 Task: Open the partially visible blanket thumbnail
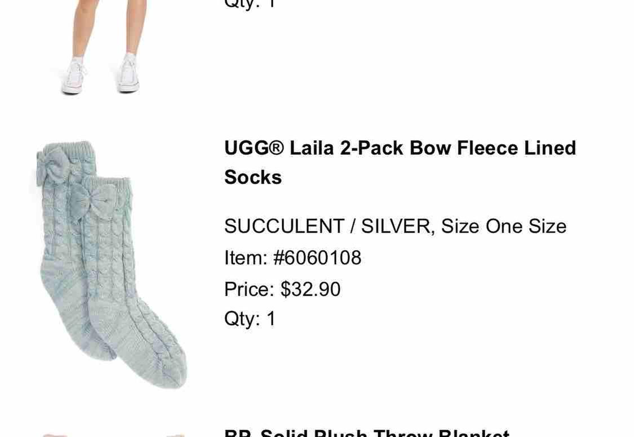coord(113,435)
